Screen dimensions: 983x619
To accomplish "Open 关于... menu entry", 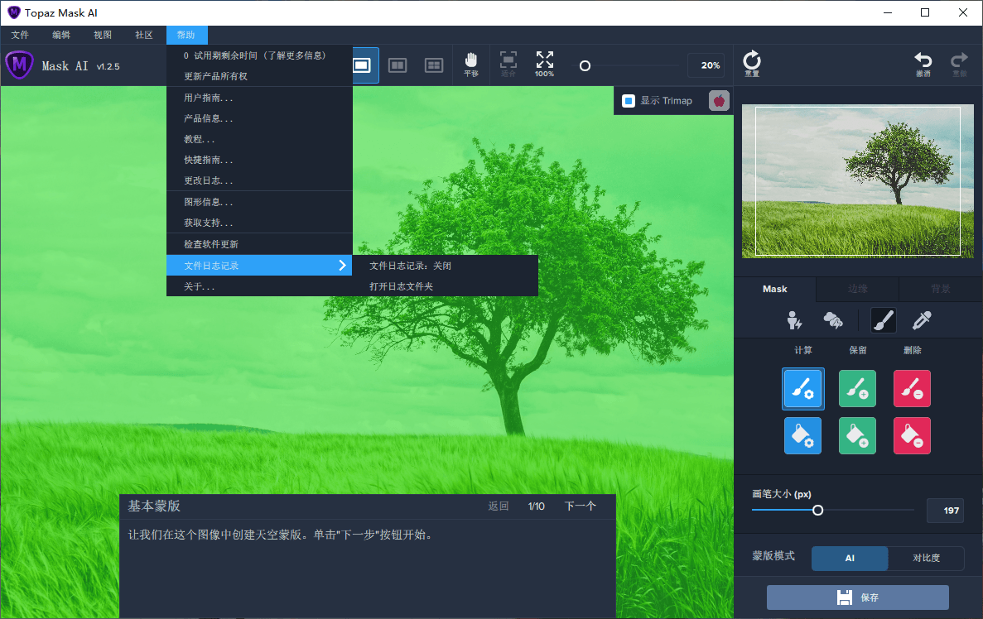I will point(259,286).
